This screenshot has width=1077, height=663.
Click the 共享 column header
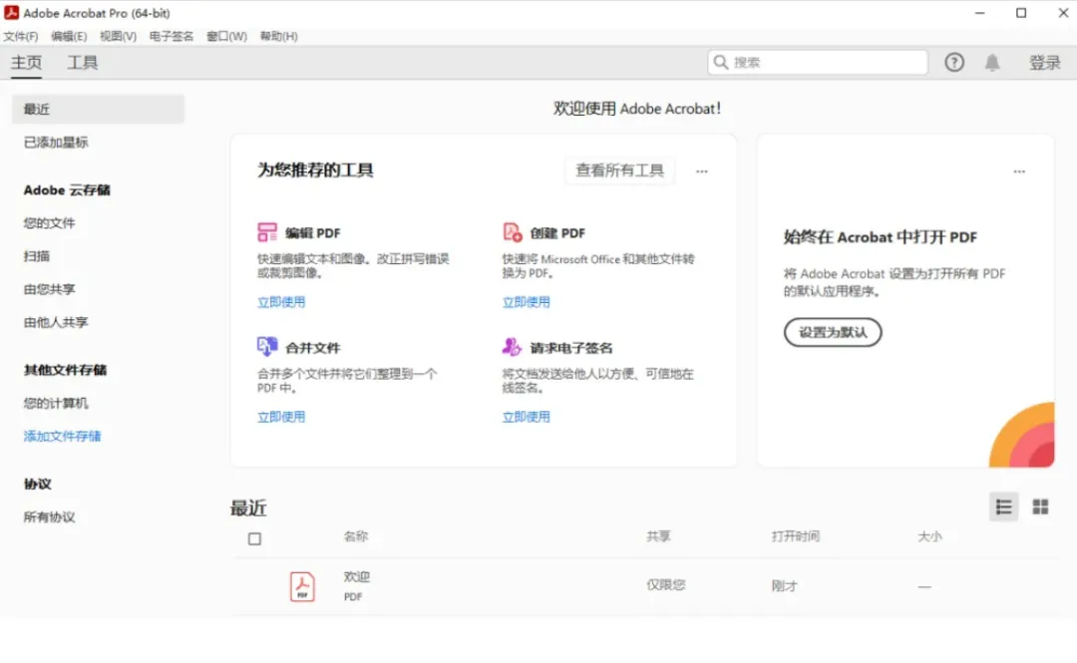pos(658,536)
